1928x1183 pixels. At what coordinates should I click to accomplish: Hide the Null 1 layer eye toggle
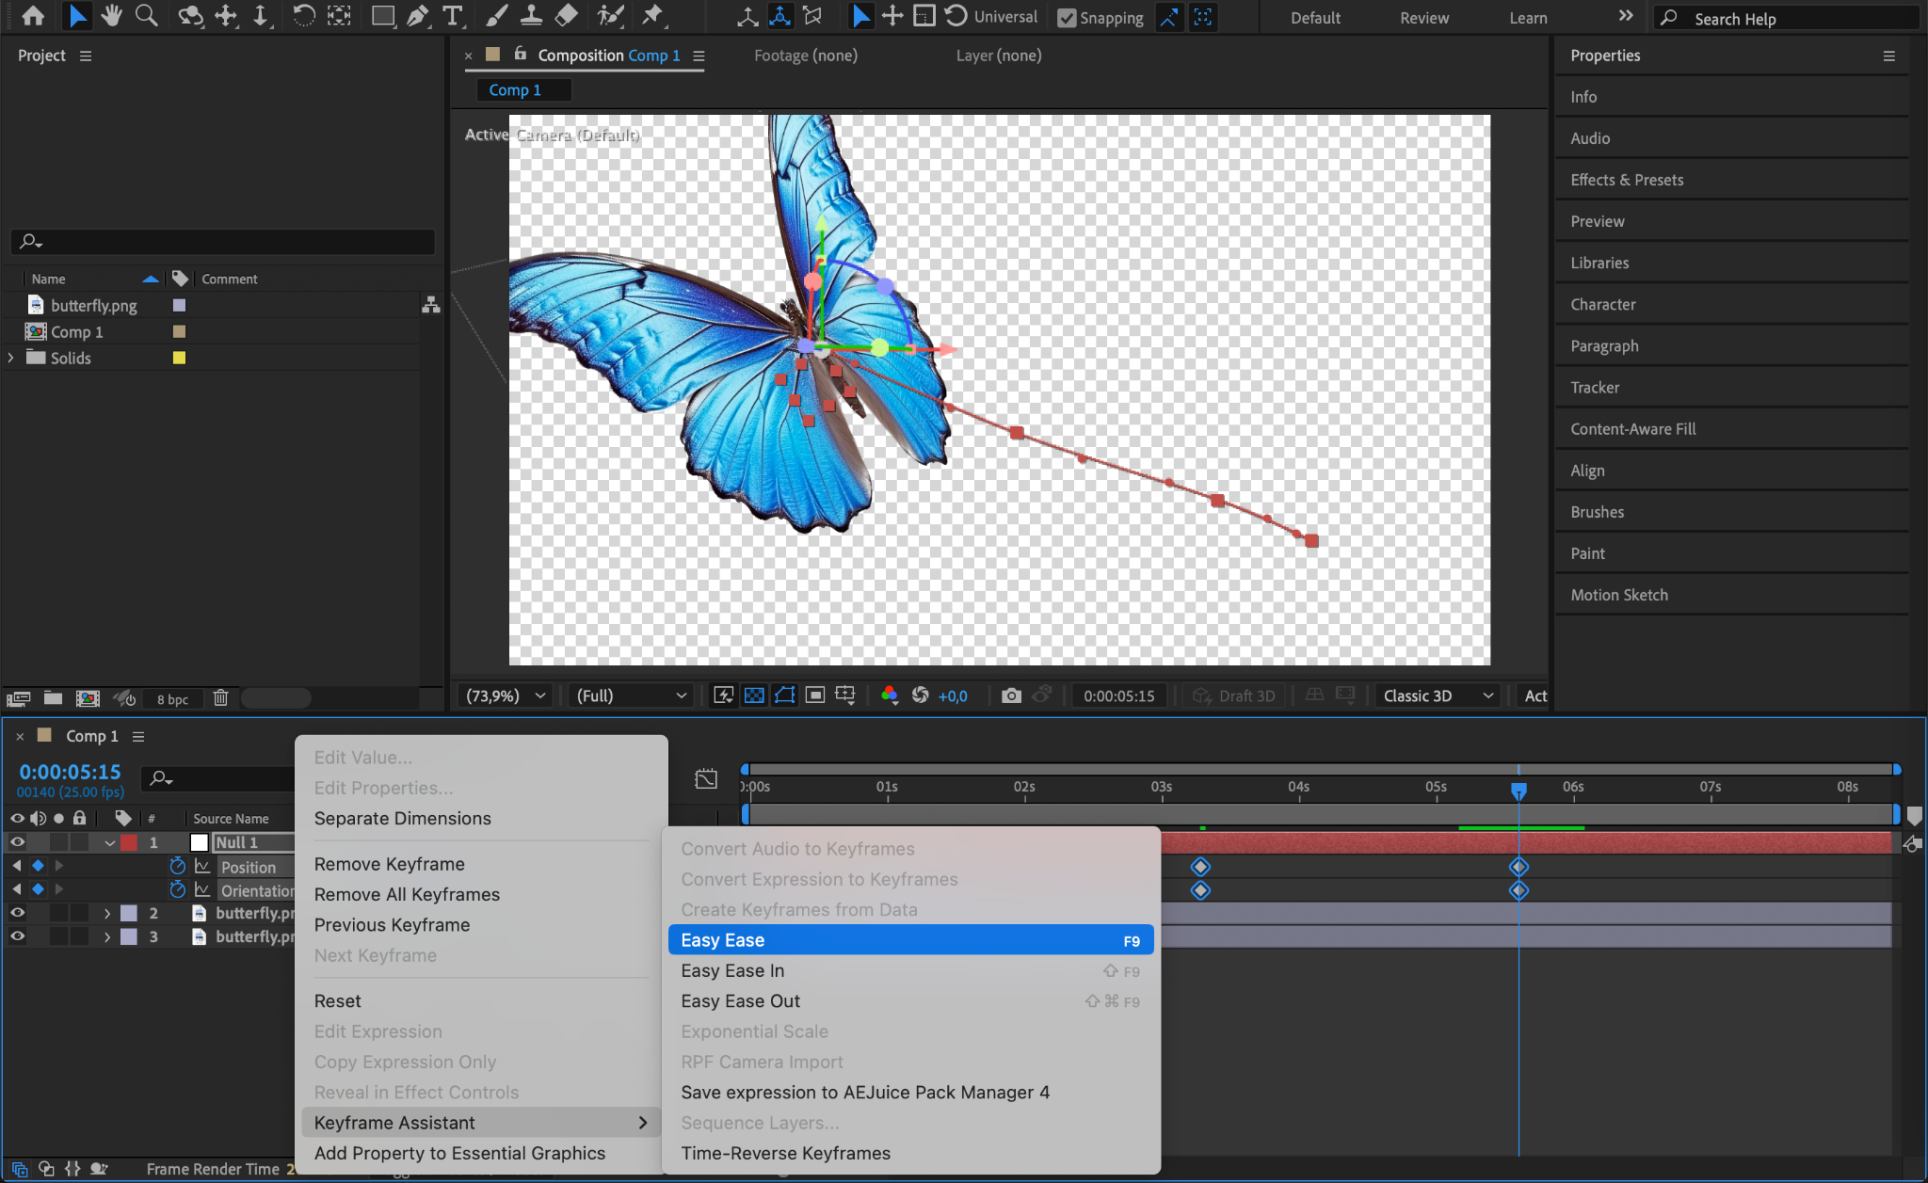[17, 842]
